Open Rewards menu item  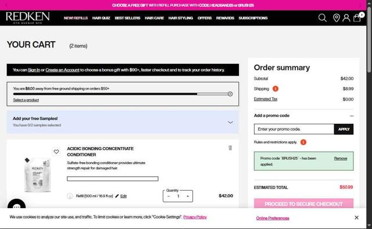225,18
